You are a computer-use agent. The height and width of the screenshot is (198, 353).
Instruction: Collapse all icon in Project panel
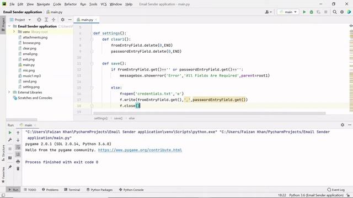[54, 20]
